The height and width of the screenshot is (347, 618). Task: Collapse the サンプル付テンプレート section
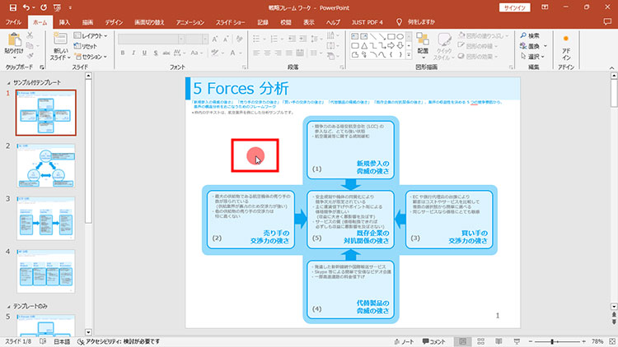tap(7, 83)
